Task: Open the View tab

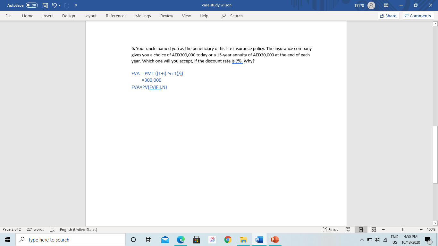Action: pos(186,16)
